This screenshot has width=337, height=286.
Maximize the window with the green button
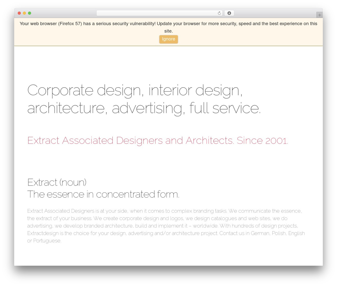[29, 13]
